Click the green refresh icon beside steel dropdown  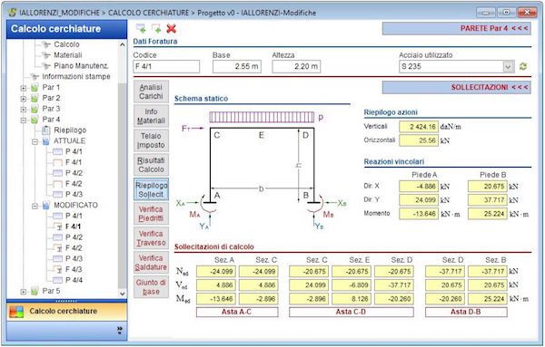coord(523,66)
